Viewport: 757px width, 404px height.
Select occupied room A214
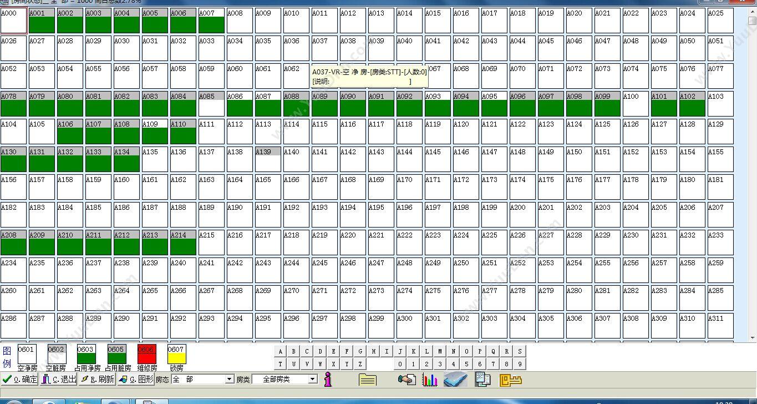183,243
